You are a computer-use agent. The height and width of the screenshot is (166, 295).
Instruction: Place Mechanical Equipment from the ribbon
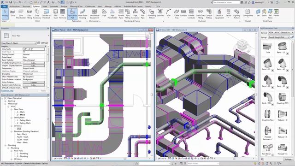click(x=94, y=14)
